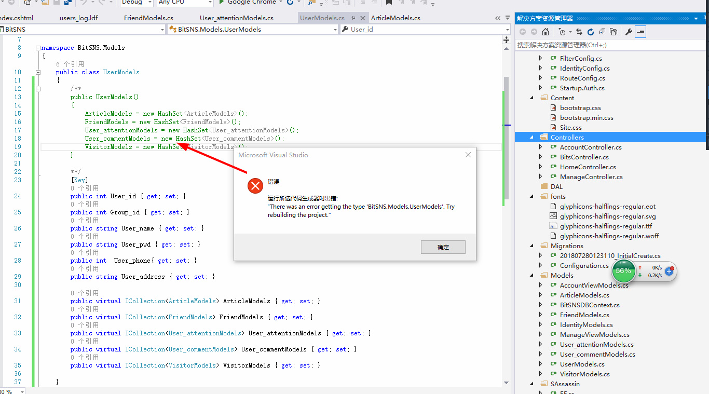Select IdentityConfig.cs file
The height and width of the screenshot is (394, 709).
pyautogui.click(x=585, y=68)
